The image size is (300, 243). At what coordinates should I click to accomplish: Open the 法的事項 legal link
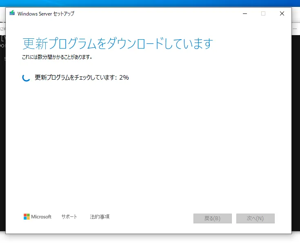pyautogui.click(x=100, y=216)
